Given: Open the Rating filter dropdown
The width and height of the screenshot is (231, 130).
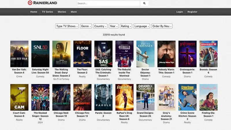Looking at the screenshot, I should (x=126, y=26).
